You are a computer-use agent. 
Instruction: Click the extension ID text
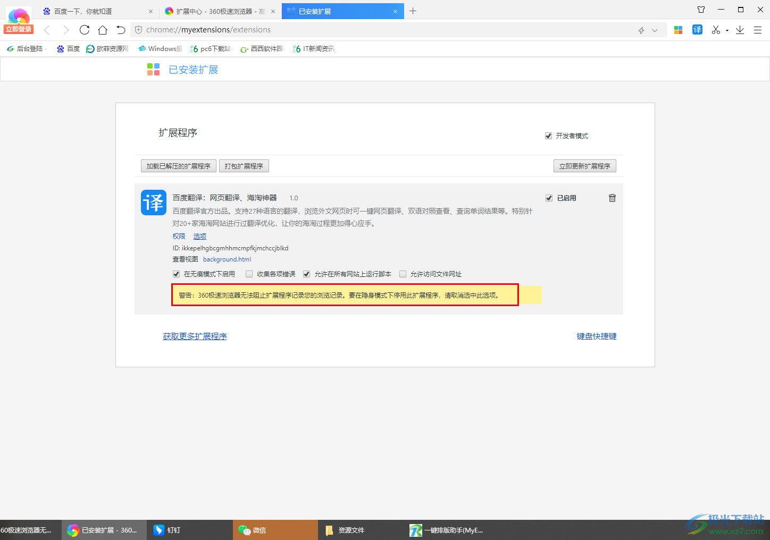click(230, 248)
